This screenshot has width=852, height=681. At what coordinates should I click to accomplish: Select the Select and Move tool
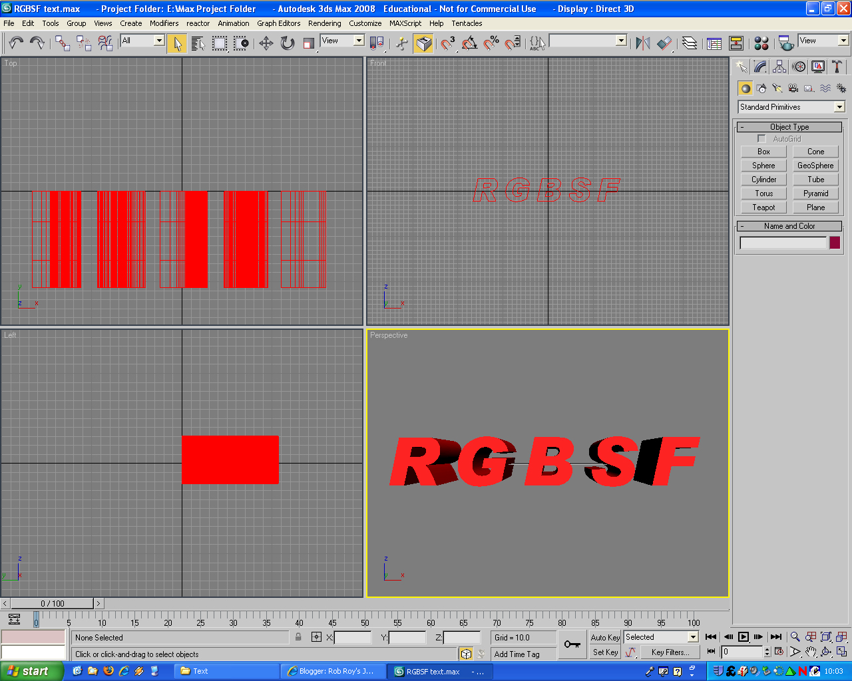tap(266, 43)
